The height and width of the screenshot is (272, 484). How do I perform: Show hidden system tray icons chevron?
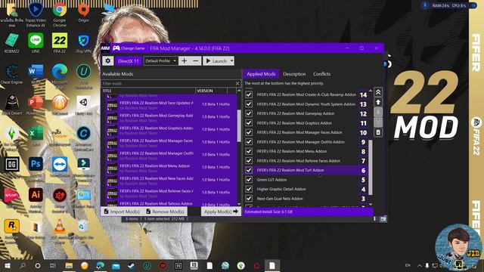point(420,265)
